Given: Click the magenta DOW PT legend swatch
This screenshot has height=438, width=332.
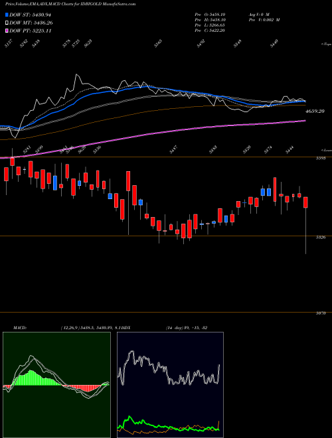Looking at the screenshot, I should (7, 31).
